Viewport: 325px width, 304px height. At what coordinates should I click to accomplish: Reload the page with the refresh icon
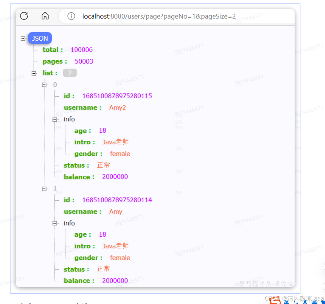24,16
